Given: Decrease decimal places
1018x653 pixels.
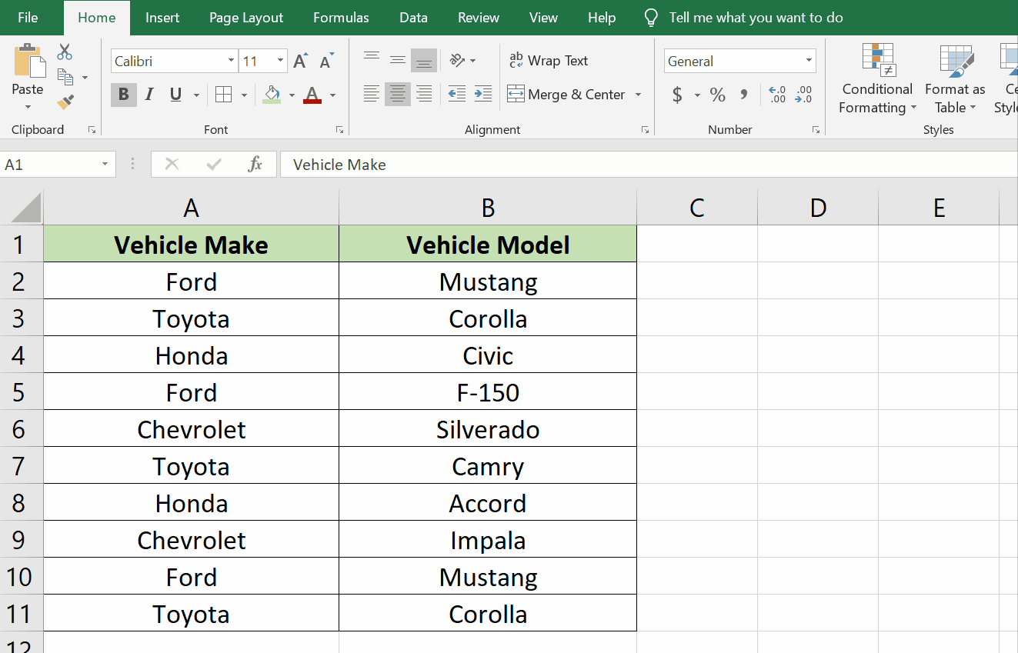Looking at the screenshot, I should point(803,95).
